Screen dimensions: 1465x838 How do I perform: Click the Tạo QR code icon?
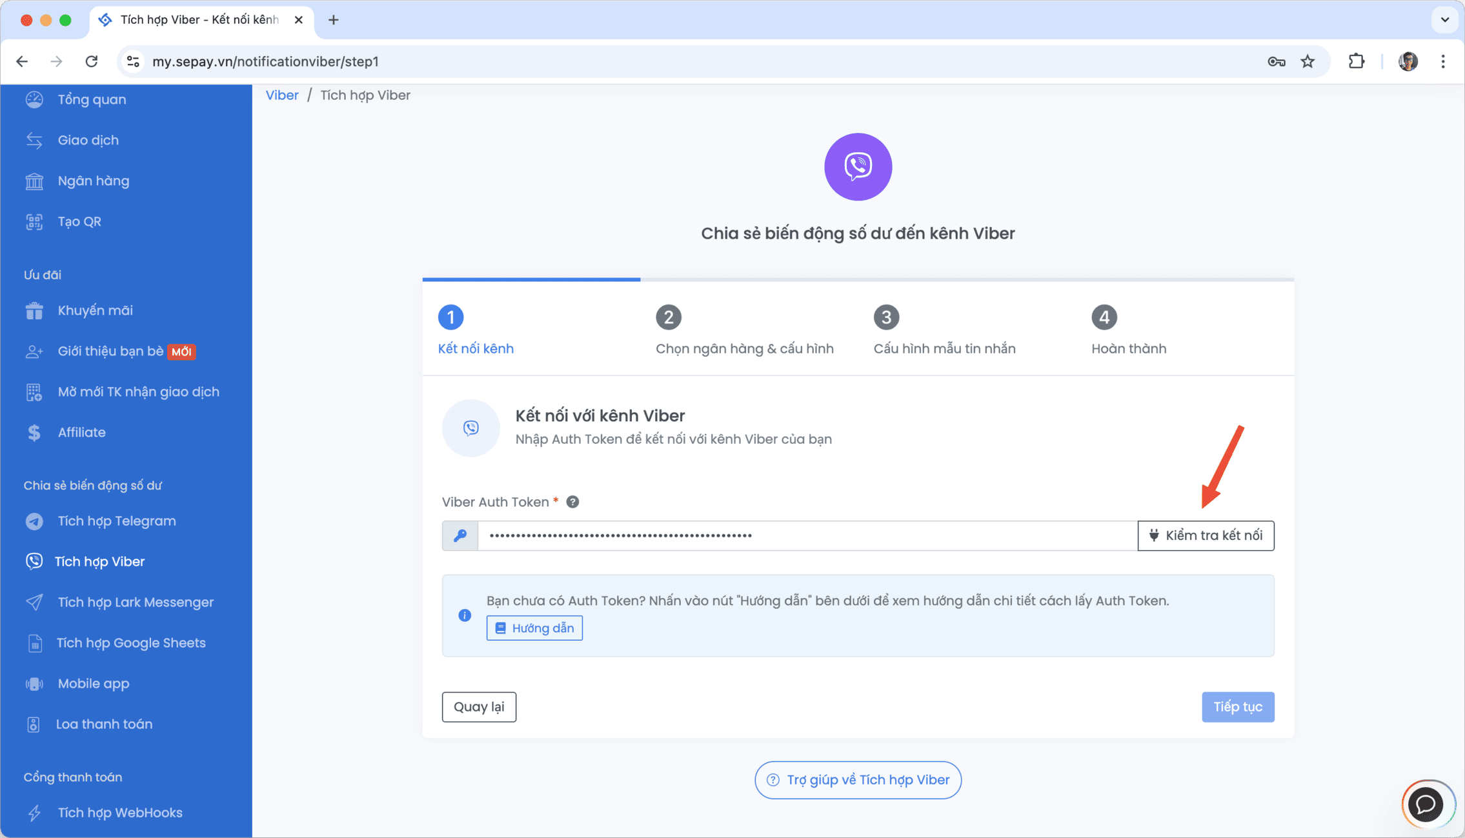(34, 222)
